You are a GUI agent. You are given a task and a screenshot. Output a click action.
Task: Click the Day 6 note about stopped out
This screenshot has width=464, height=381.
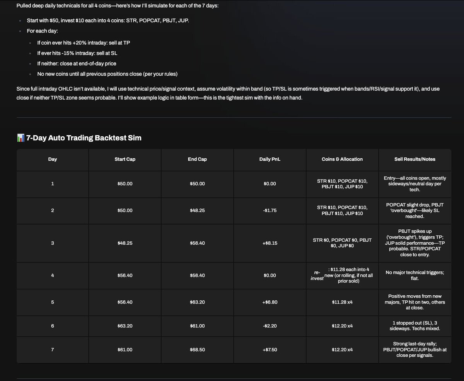pyautogui.click(x=415, y=325)
